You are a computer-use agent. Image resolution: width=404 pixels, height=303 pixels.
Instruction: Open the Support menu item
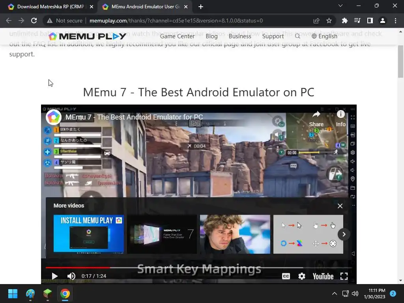coord(273,36)
